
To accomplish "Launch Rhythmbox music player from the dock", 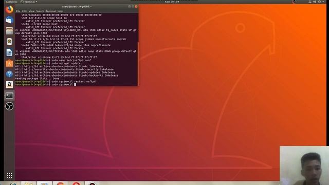I will (x=9, y=42).
